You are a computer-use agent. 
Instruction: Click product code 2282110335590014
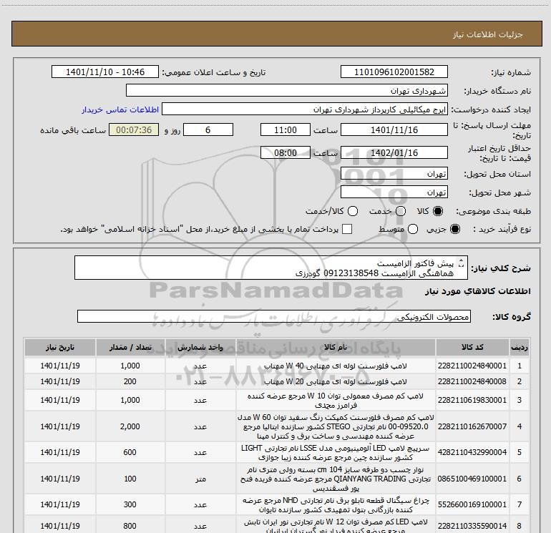coord(472,526)
